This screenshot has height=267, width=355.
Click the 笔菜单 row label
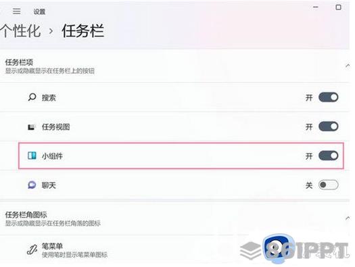click(x=52, y=246)
